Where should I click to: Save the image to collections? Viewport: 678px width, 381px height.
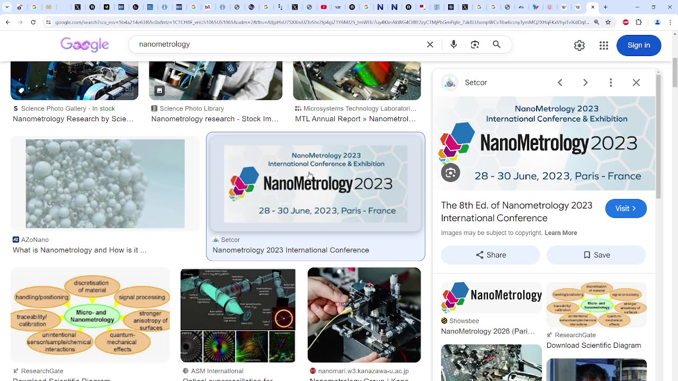(x=596, y=255)
